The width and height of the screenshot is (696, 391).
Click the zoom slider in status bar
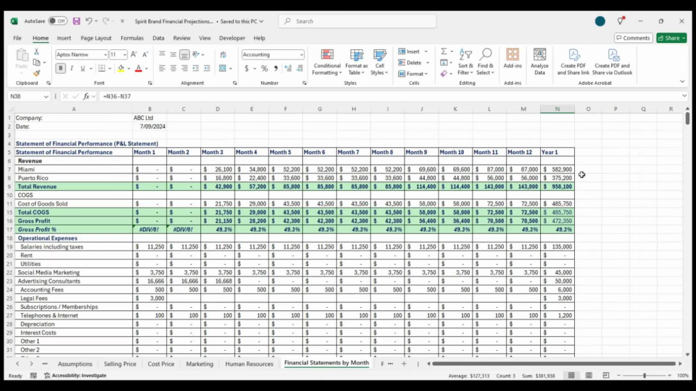[644, 375]
